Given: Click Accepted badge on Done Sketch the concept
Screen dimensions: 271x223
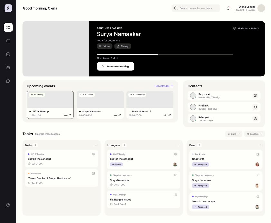Looking at the screenshot, I should pyautogui.click(x=201, y=207).
